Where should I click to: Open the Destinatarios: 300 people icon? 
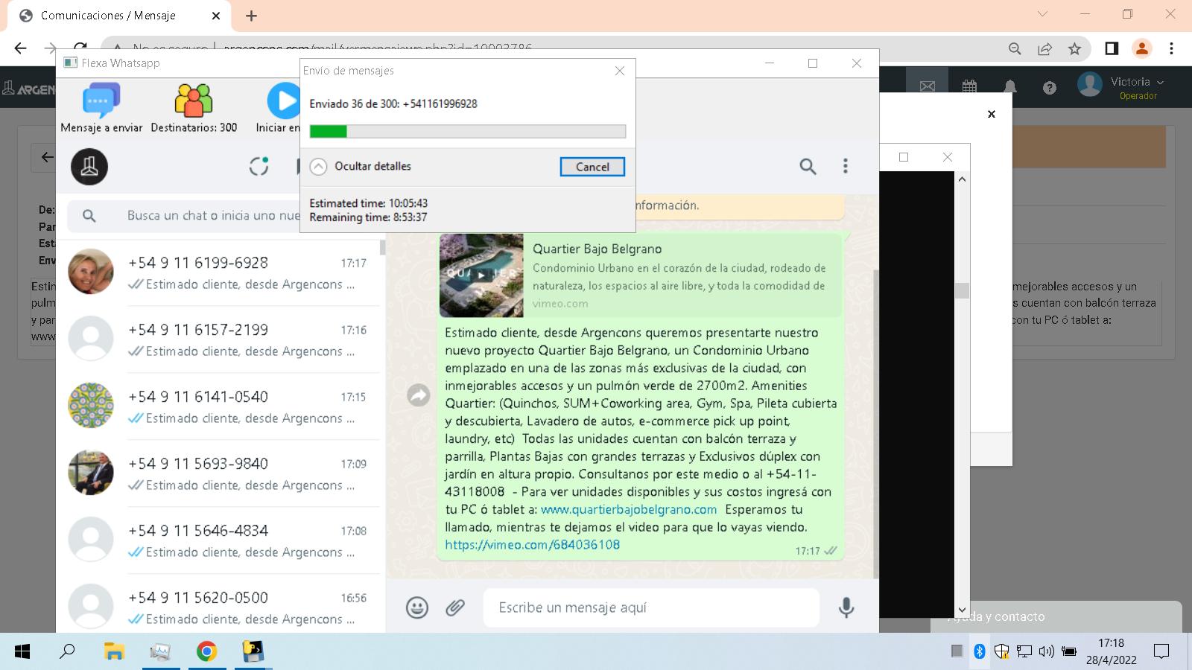[194, 101]
